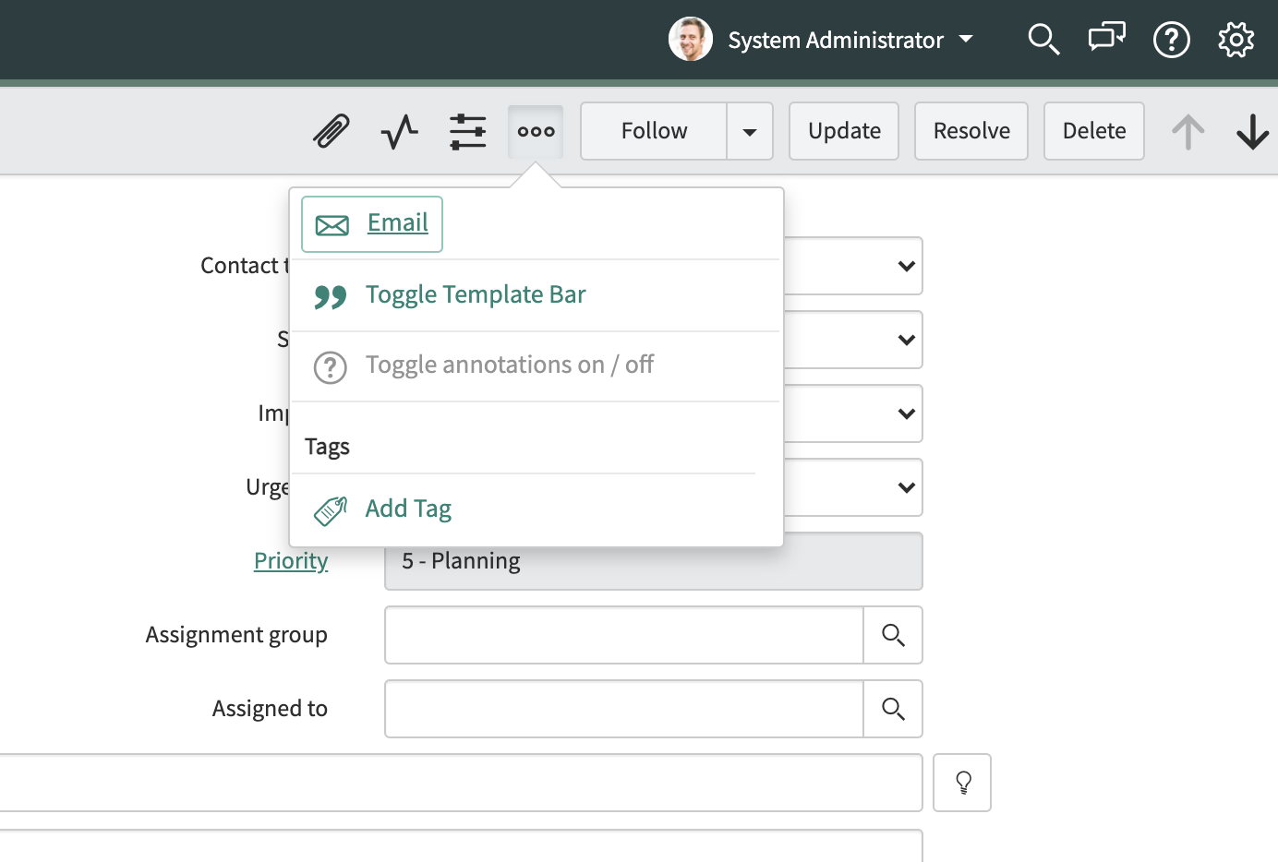
Task: Open the activity stream icon
Action: (x=398, y=131)
